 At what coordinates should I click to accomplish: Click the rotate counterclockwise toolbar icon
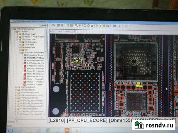pos(85,26)
